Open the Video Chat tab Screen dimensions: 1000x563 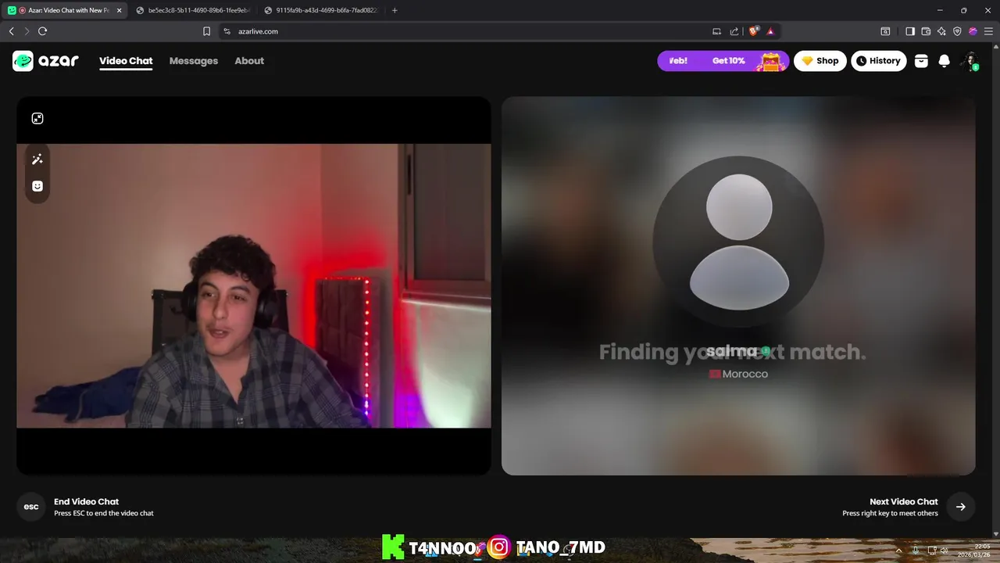pyautogui.click(x=126, y=61)
